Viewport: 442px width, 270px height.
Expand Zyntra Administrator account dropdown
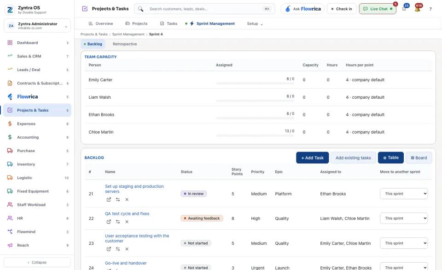coord(37,26)
